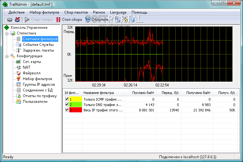The height and width of the screenshot is (162, 243).
Task: Open the Помощь menu
Action: [139, 12]
